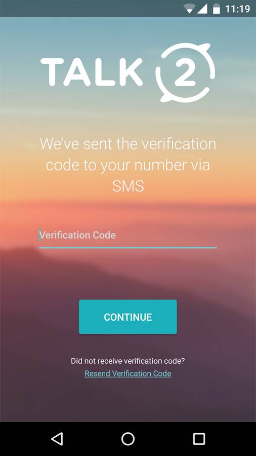Focus the Verification Code input field
The height and width of the screenshot is (456, 256).
(128, 237)
